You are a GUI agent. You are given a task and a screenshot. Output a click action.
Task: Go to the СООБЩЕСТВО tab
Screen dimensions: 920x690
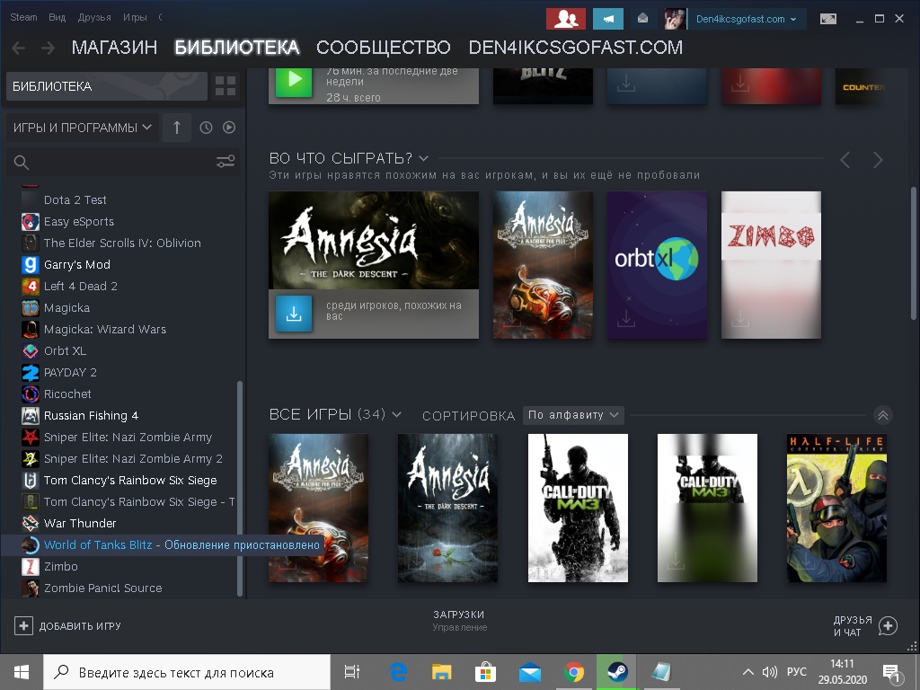384,48
